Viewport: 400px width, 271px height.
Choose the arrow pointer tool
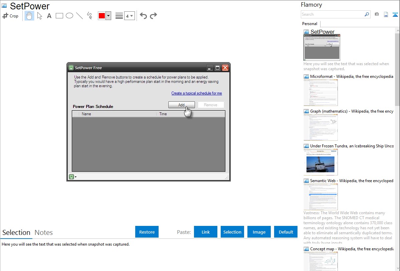click(39, 16)
